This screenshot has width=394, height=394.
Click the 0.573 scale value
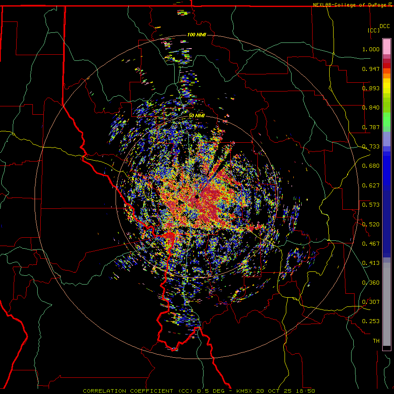tap(371, 205)
